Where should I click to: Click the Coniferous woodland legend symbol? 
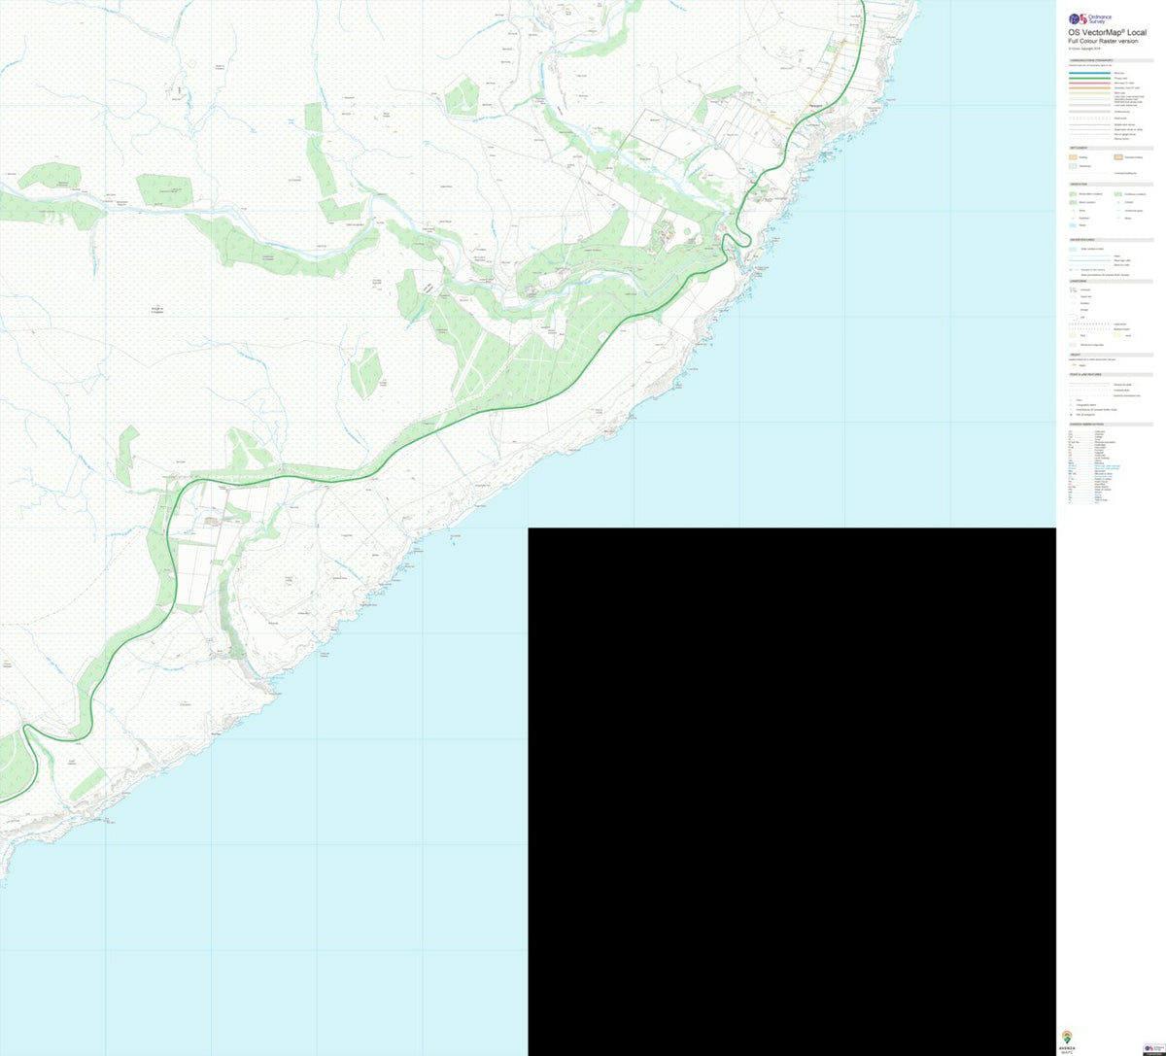coord(1118,193)
